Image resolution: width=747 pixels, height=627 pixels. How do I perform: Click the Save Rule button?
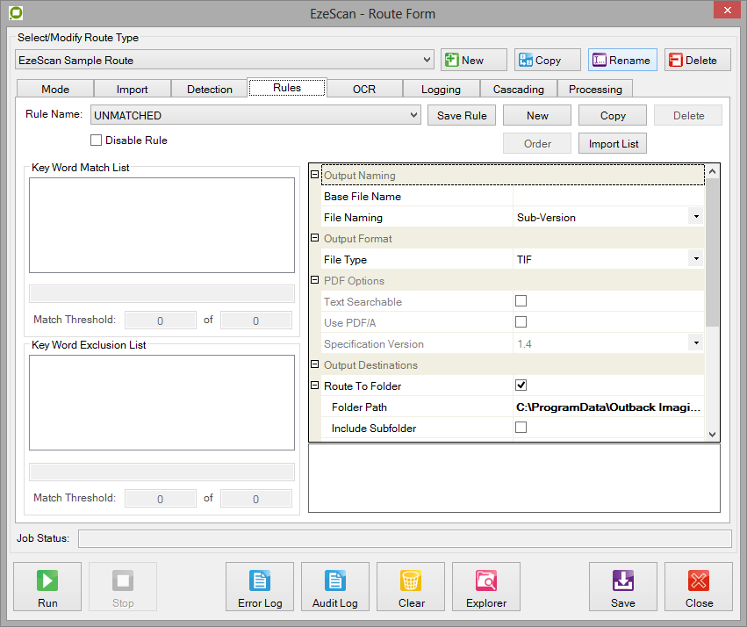click(462, 115)
